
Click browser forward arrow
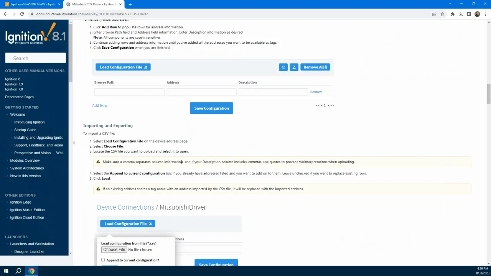(x=14, y=14)
